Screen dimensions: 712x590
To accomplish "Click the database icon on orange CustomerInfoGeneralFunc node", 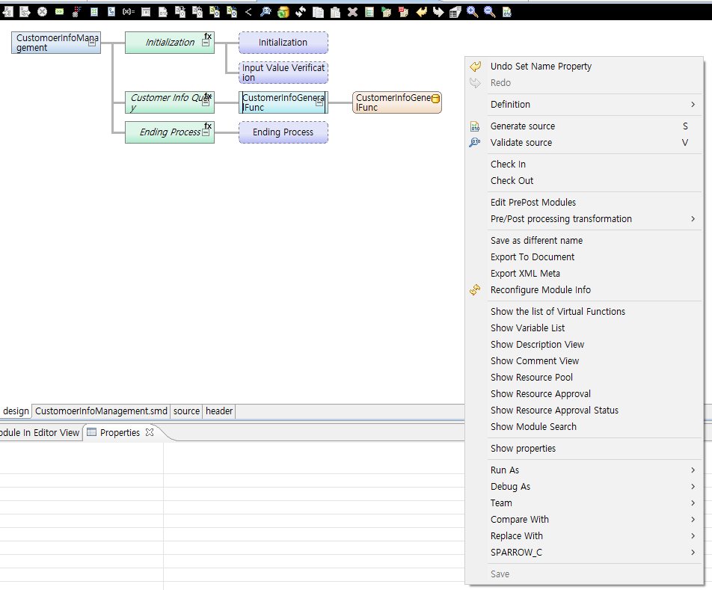I will coord(435,99).
